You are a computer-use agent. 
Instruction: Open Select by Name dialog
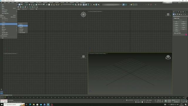point(22,5)
